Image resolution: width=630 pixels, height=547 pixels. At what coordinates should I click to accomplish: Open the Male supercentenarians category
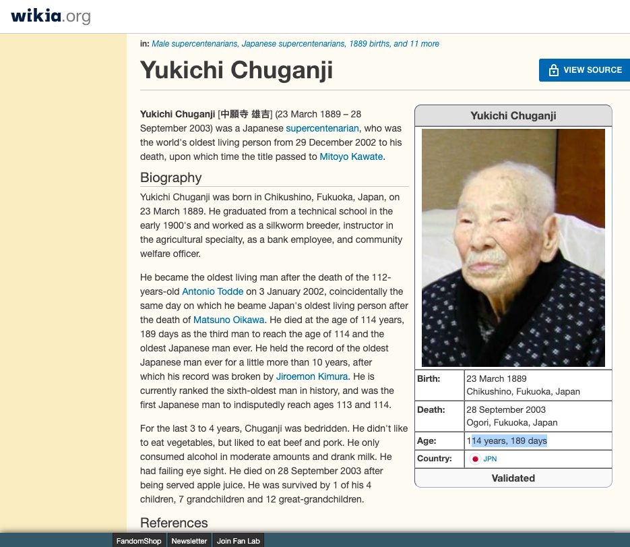(194, 44)
